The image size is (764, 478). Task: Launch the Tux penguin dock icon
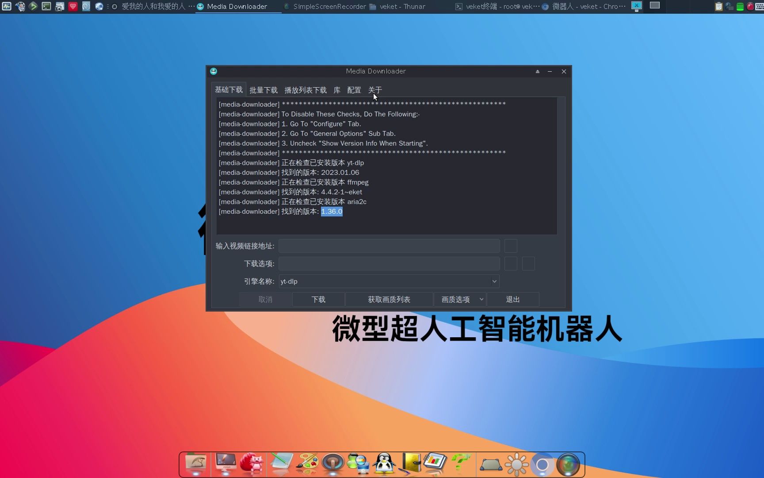[384, 464]
